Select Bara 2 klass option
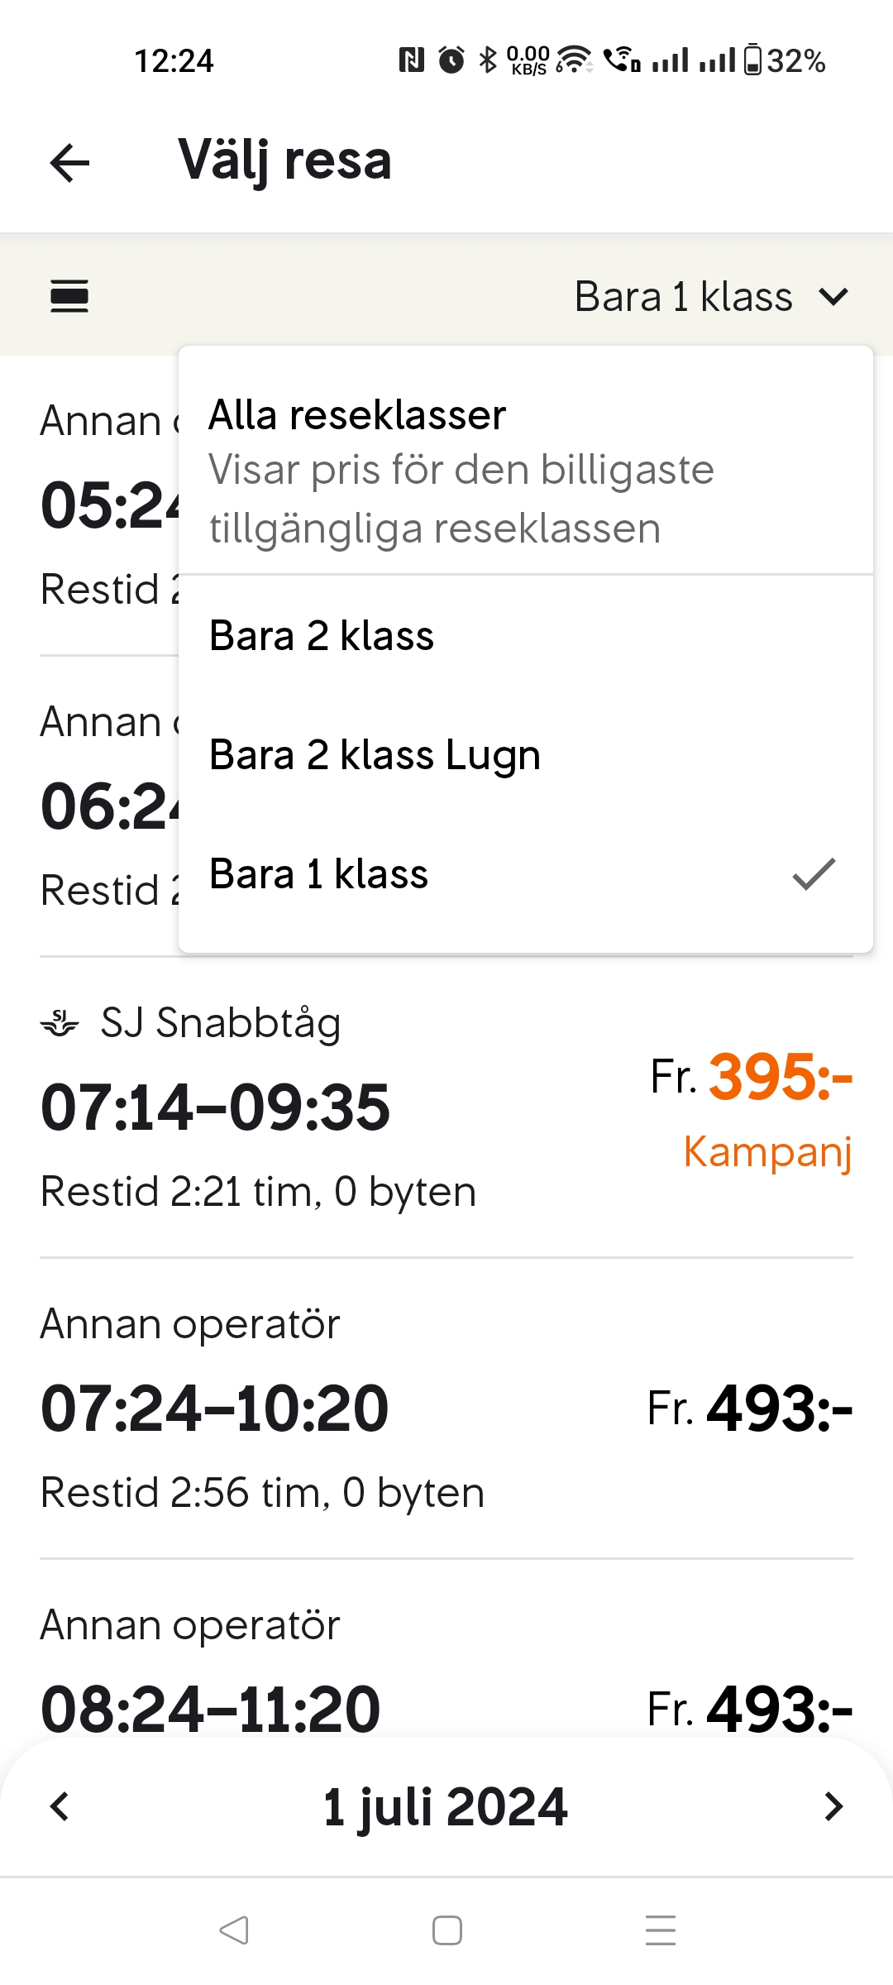Screen dimensions: 893x1985 (x=322, y=636)
